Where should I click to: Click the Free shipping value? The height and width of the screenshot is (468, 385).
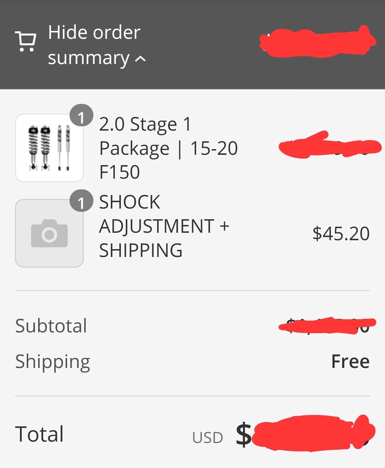coord(350,362)
